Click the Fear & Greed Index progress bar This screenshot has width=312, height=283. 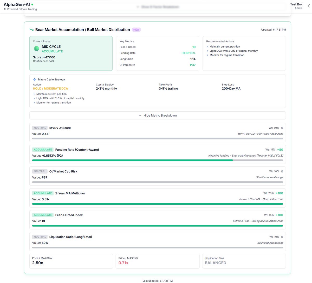tap(158, 226)
